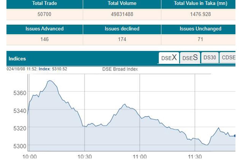
Task: Click the 5340 y-axis label
Action: tap(20, 111)
